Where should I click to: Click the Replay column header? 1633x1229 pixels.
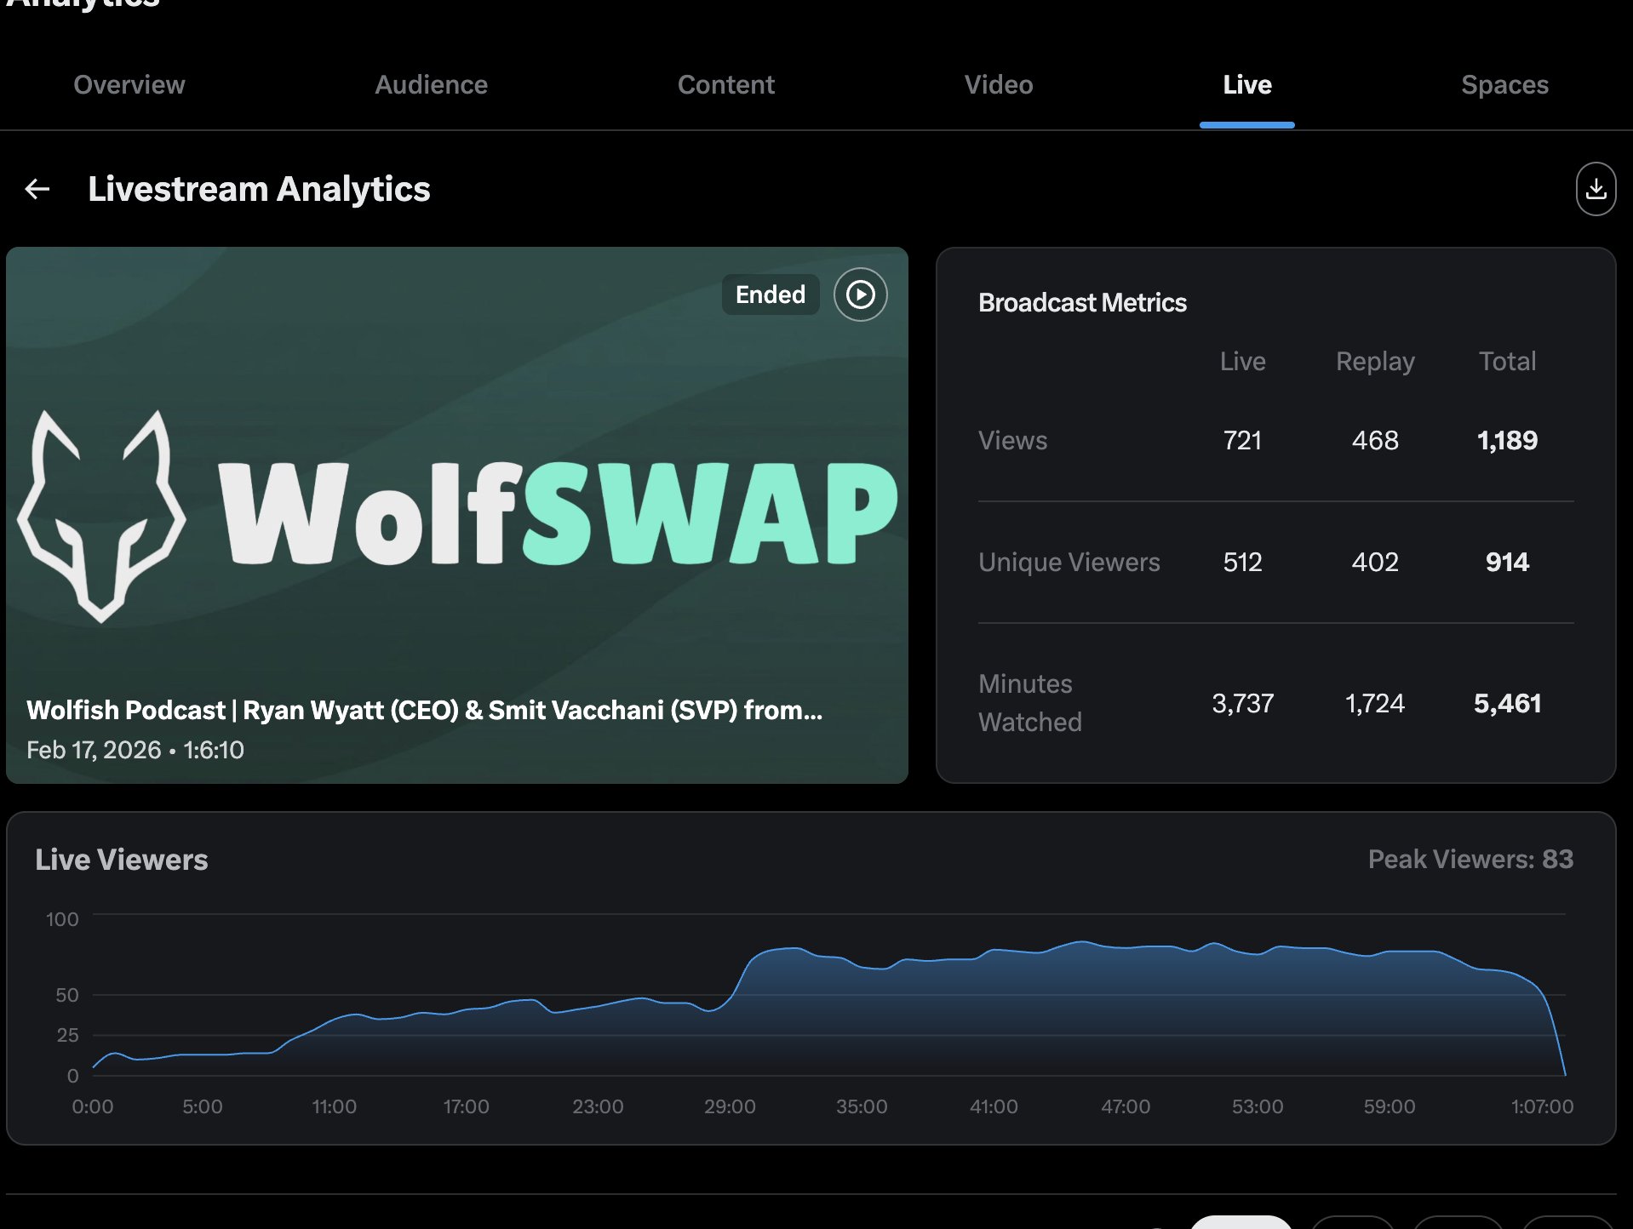(1374, 362)
